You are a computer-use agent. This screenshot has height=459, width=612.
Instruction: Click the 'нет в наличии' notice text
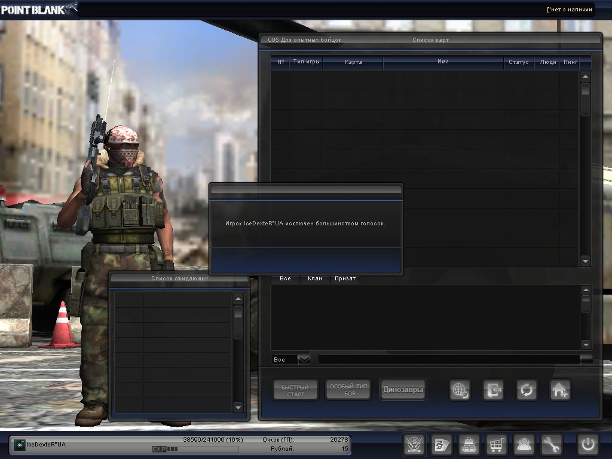(570, 10)
